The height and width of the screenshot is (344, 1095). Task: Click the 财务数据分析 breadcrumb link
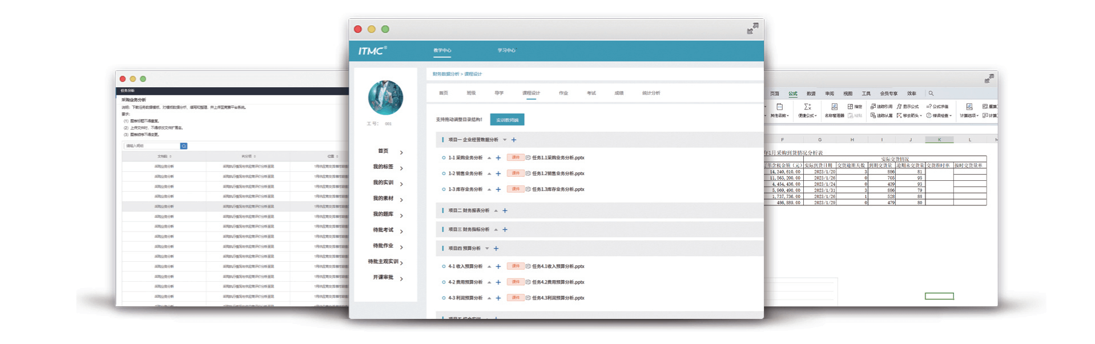pos(445,74)
